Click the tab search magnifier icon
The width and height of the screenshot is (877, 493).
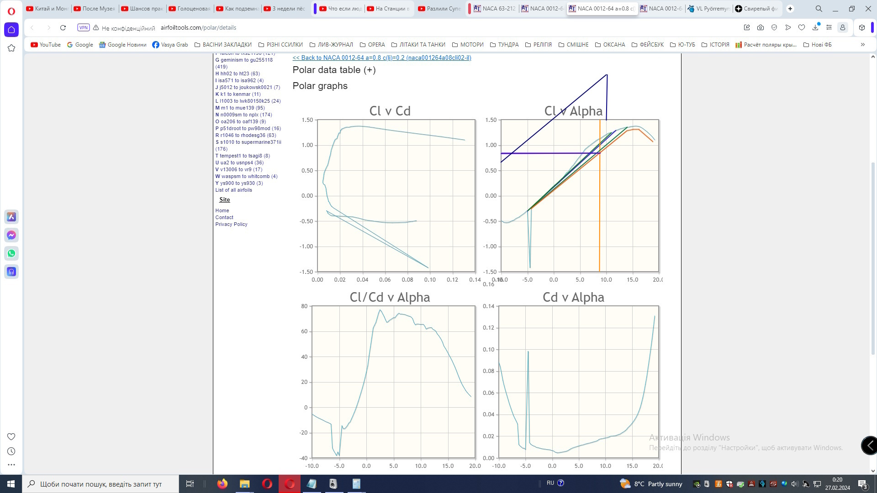tap(819, 9)
